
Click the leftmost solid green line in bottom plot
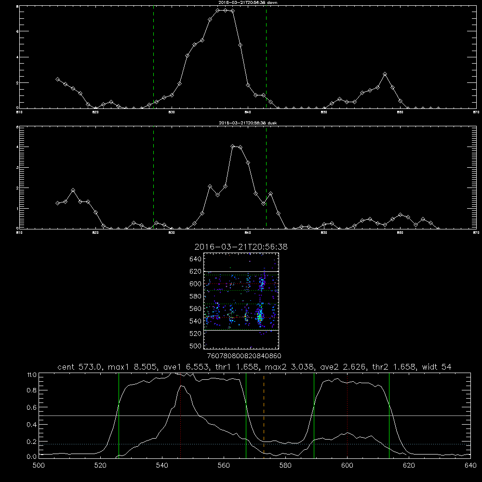point(119,415)
